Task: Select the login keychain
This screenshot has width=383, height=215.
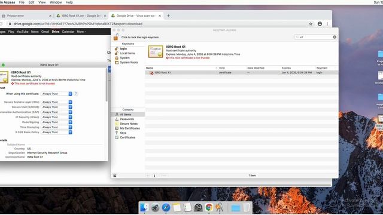Action: [123, 48]
